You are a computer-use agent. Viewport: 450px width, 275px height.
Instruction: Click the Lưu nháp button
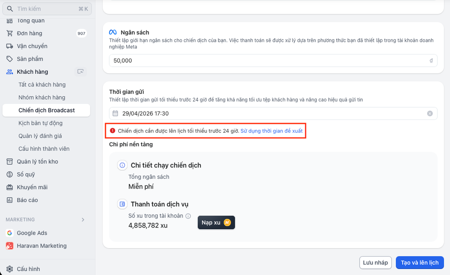[x=375, y=263]
